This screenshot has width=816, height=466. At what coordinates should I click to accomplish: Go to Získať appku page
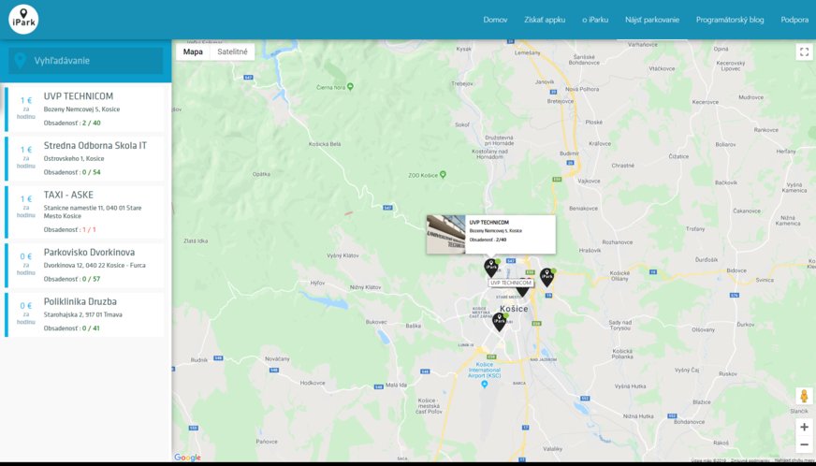[x=545, y=20]
